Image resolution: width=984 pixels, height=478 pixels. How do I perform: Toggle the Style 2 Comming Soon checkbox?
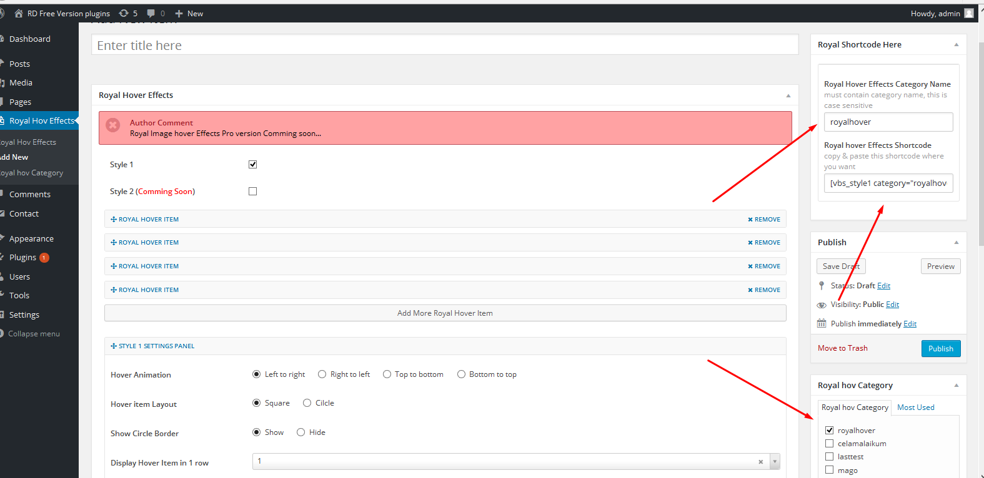point(252,191)
